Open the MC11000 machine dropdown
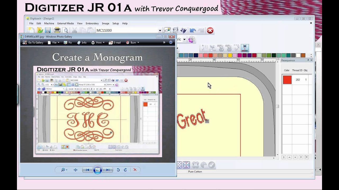The height and width of the screenshot is (190, 339). click(160, 30)
